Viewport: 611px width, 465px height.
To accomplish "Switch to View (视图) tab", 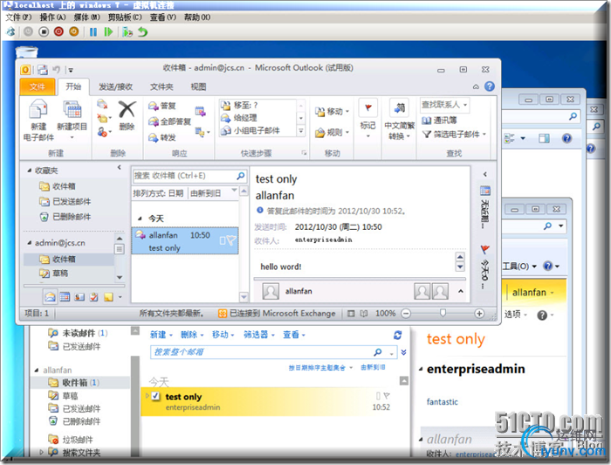I will [198, 87].
